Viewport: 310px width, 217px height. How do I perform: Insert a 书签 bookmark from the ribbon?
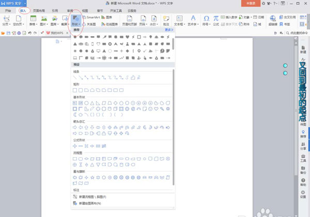point(285,24)
